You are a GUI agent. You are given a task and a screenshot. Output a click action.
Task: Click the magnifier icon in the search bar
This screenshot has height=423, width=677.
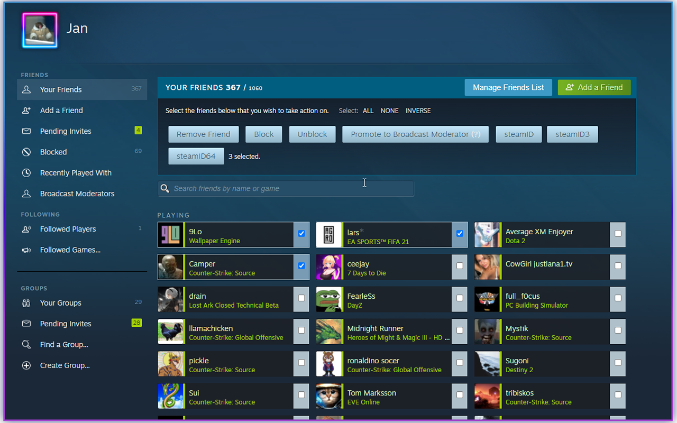click(164, 188)
